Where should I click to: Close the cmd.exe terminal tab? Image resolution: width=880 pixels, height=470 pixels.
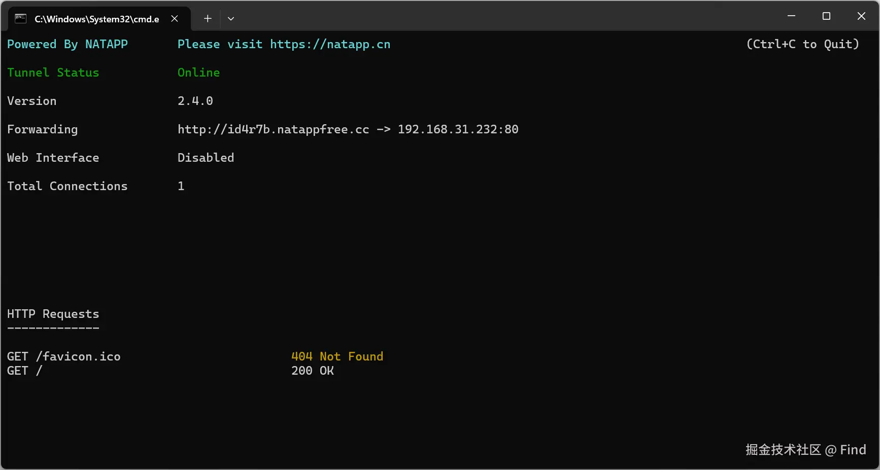click(175, 19)
